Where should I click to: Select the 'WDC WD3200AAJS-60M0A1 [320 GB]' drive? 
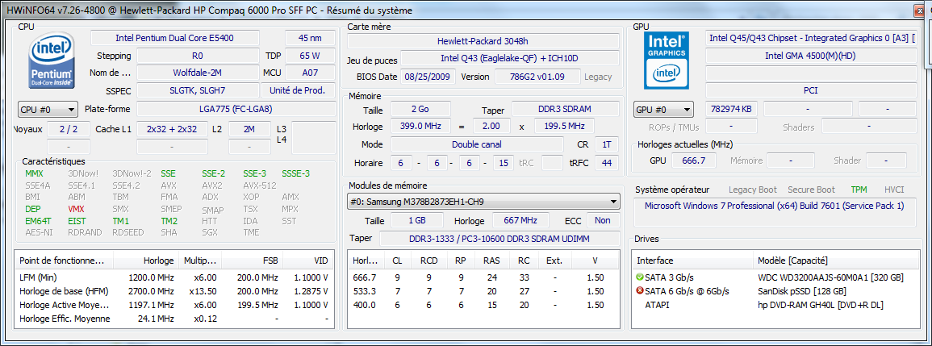(x=775, y=277)
